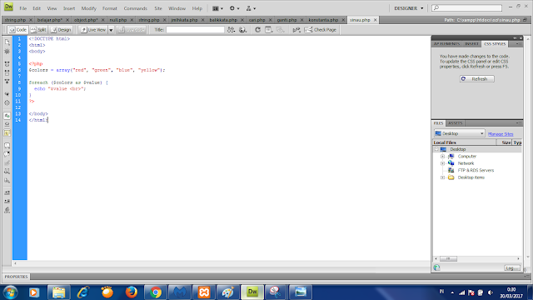Open the Open Documents list icon
533x300 pixels.
click(7, 42)
